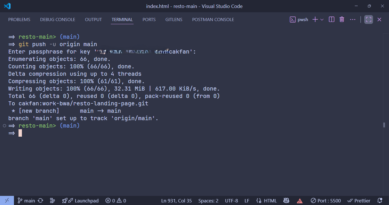Open a new terminal with plus icon
Viewport: 389px width, 205px height.
(x=314, y=19)
